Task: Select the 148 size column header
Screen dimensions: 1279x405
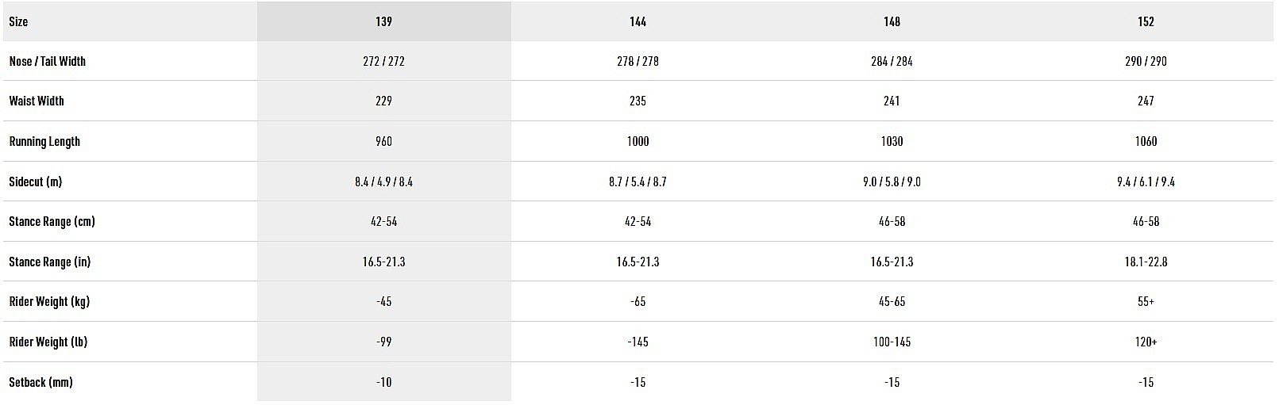Action: [x=892, y=21]
